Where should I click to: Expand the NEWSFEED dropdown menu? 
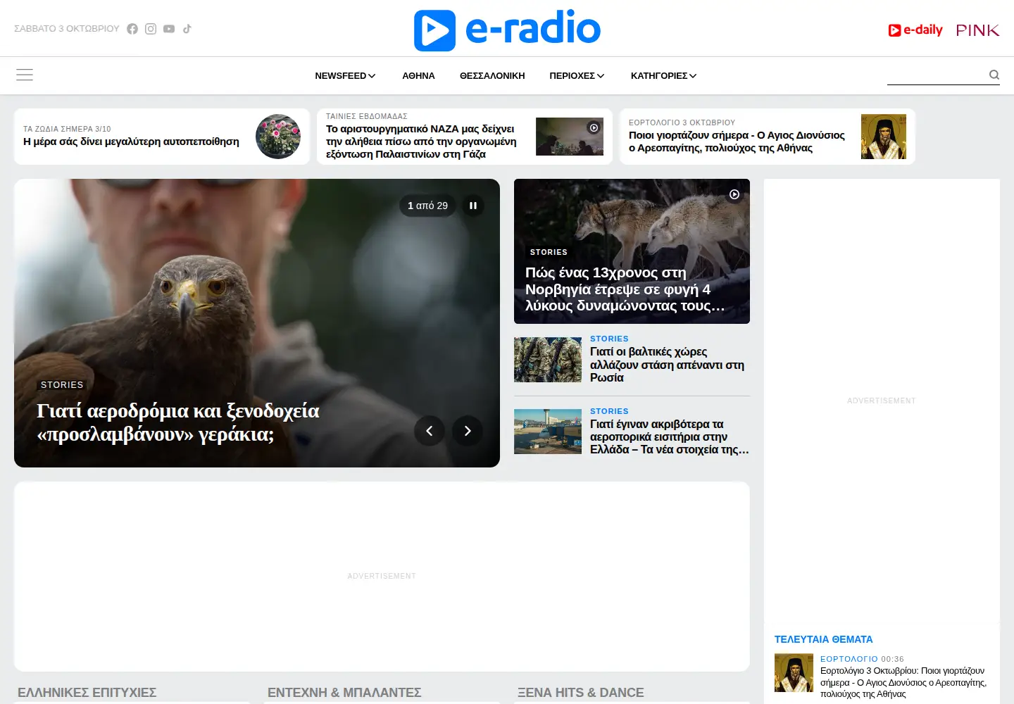[345, 75]
